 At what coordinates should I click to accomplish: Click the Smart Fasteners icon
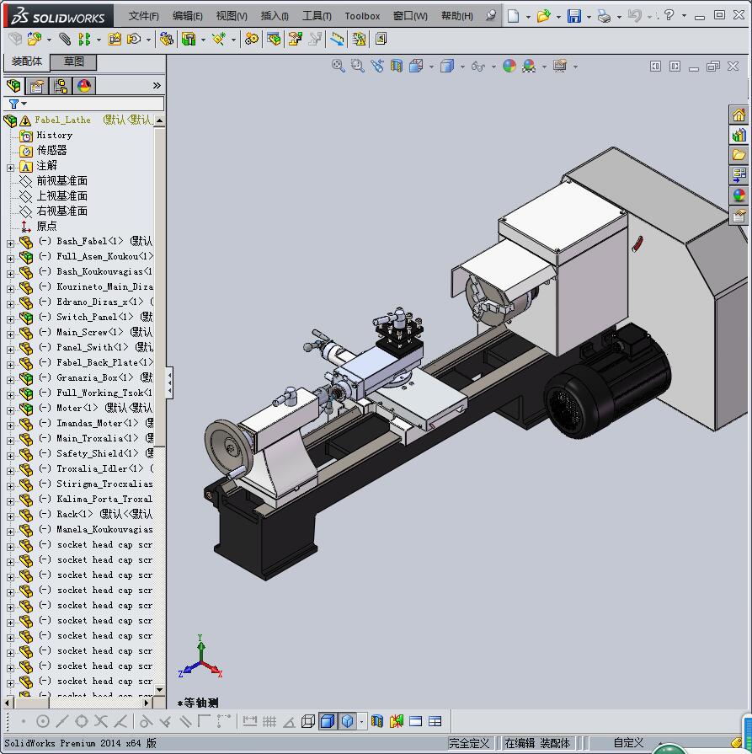[115, 39]
